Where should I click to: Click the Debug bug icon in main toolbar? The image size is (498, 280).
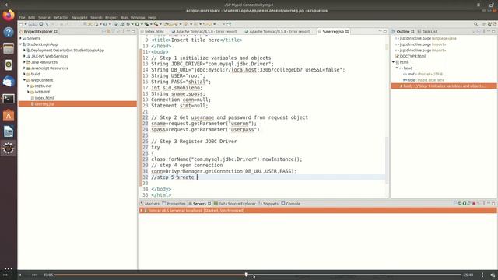pyautogui.click(x=128, y=24)
